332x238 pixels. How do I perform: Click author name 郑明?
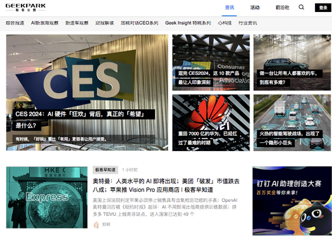click(x=106, y=225)
